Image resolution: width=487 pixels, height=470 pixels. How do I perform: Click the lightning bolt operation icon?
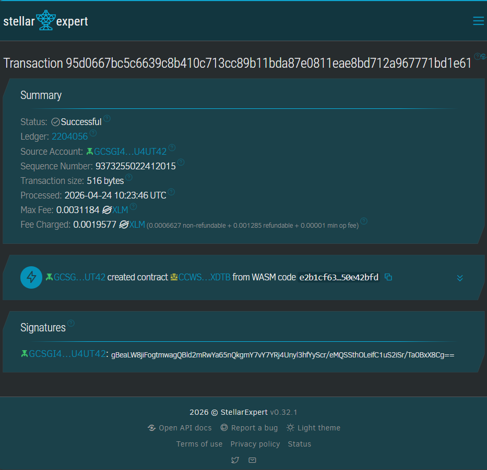(x=31, y=278)
